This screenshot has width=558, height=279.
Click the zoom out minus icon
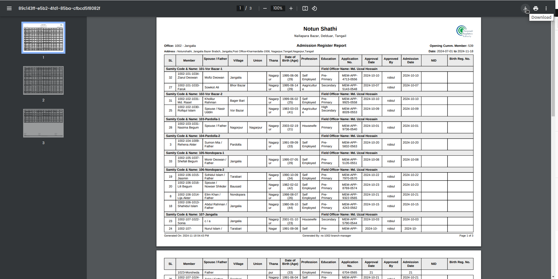coord(265,8)
